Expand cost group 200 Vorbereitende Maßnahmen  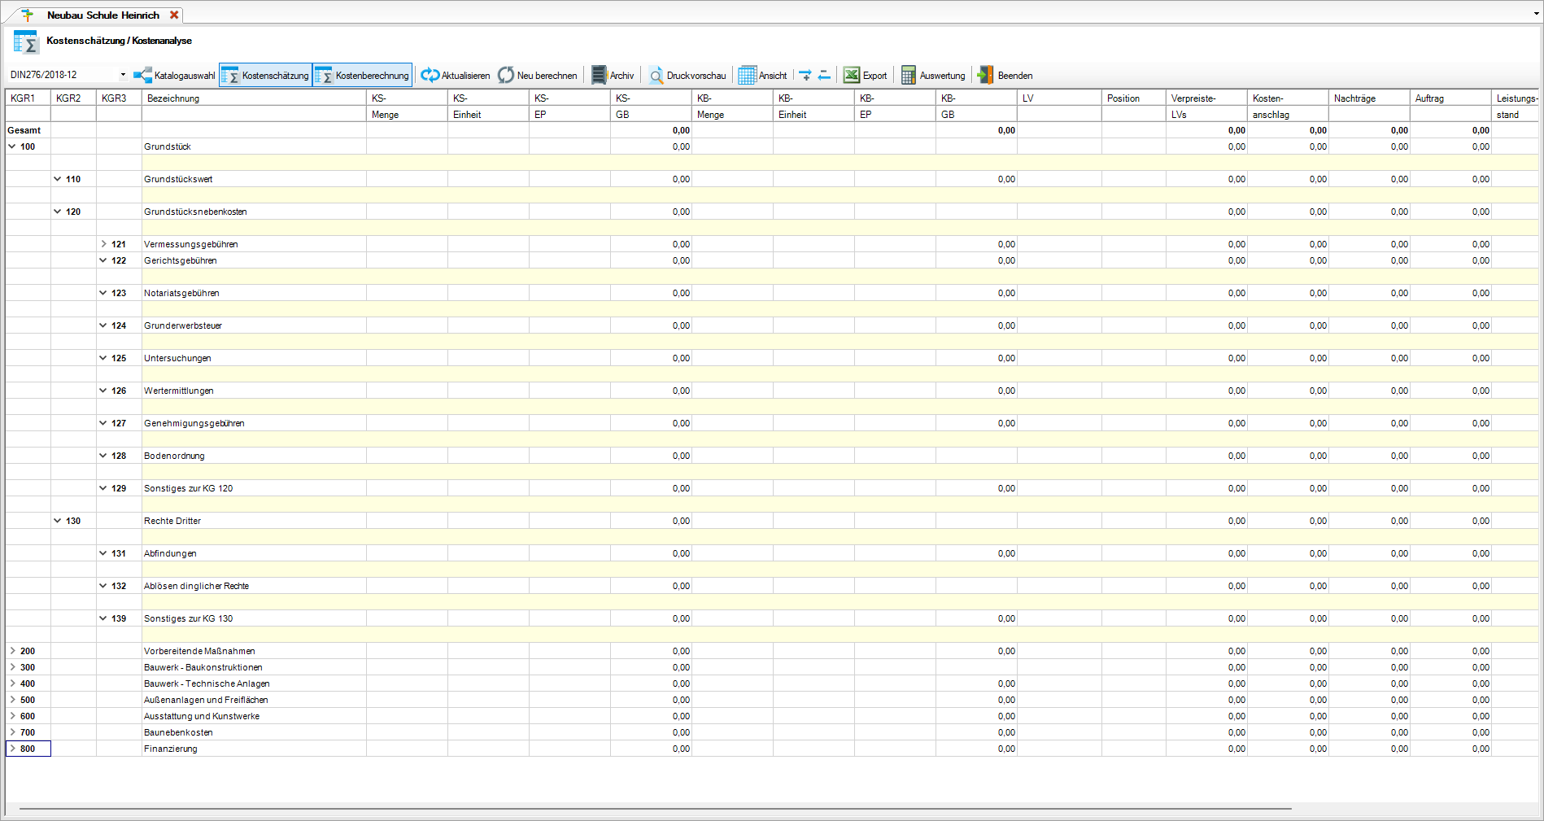12,651
